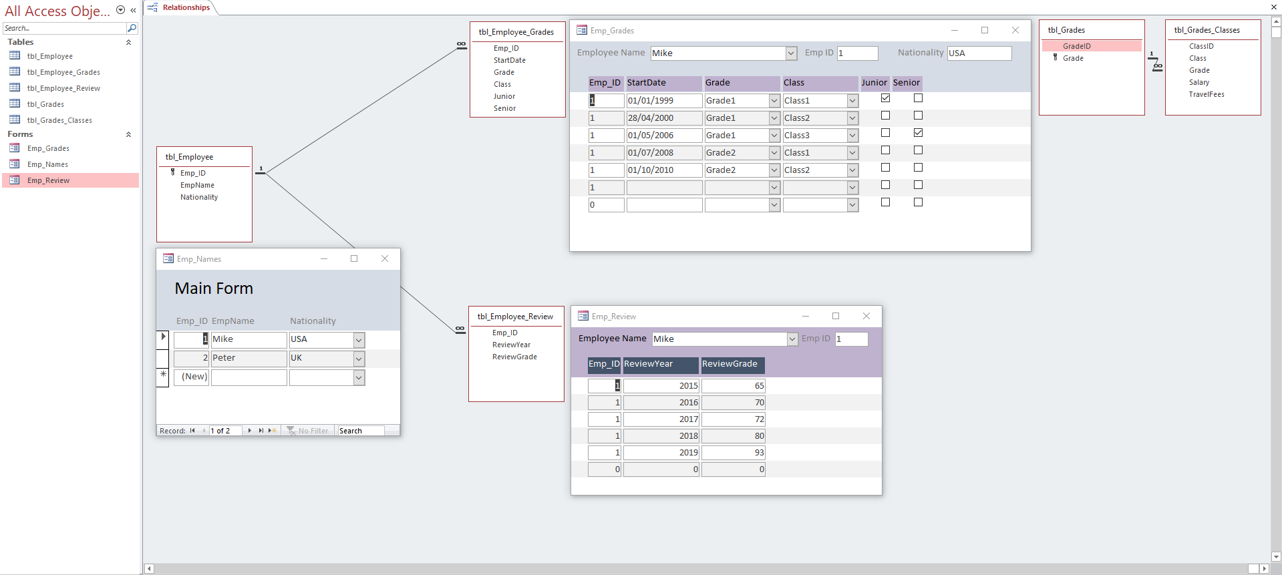
Task: Select the GradeID field in tbl_Grades
Action: click(x=1092, y=46)
